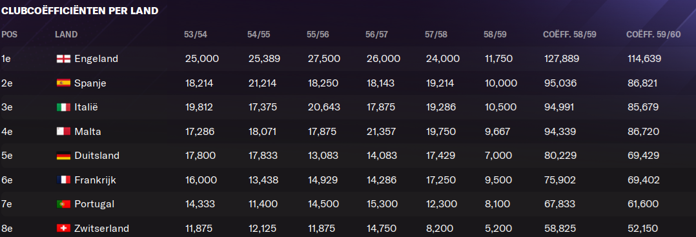Click the Germany flag icon
The image size is (696, 237).
point(63,156)
